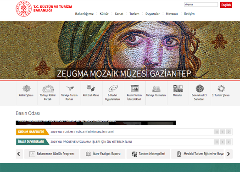The image size is (240, 172).
Task: Advance quick links carousel right arrow
Action: (229, 154)
